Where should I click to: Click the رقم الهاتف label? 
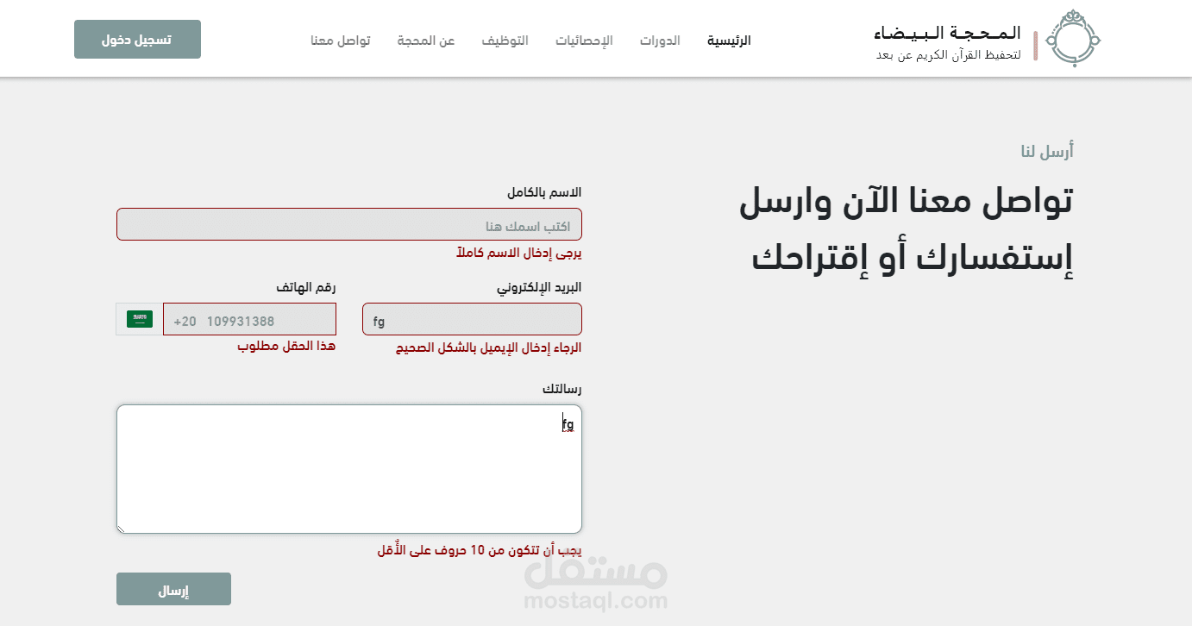click(x=306, y=287)
